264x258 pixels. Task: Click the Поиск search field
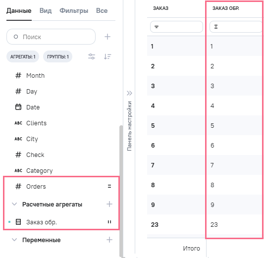tap(51, 37)
